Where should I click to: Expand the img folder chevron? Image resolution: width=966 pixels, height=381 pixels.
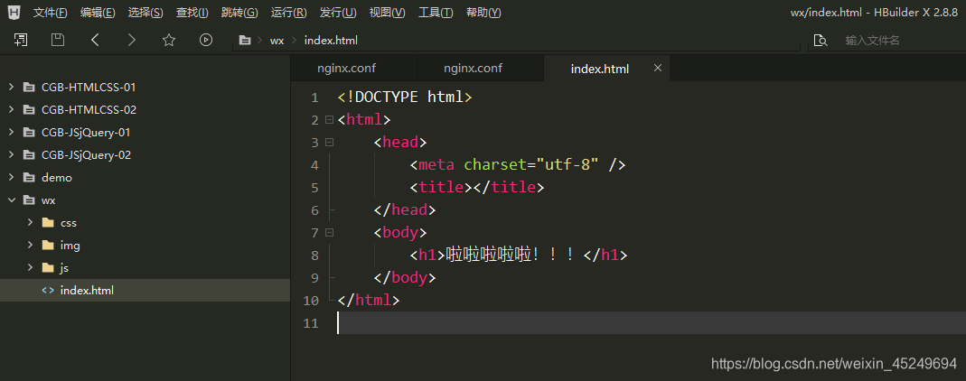click(x=30, y=245)
